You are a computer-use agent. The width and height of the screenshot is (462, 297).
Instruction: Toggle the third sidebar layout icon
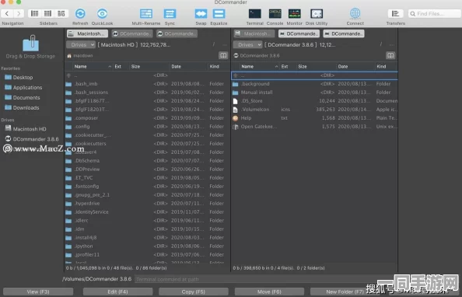[61, 13]
